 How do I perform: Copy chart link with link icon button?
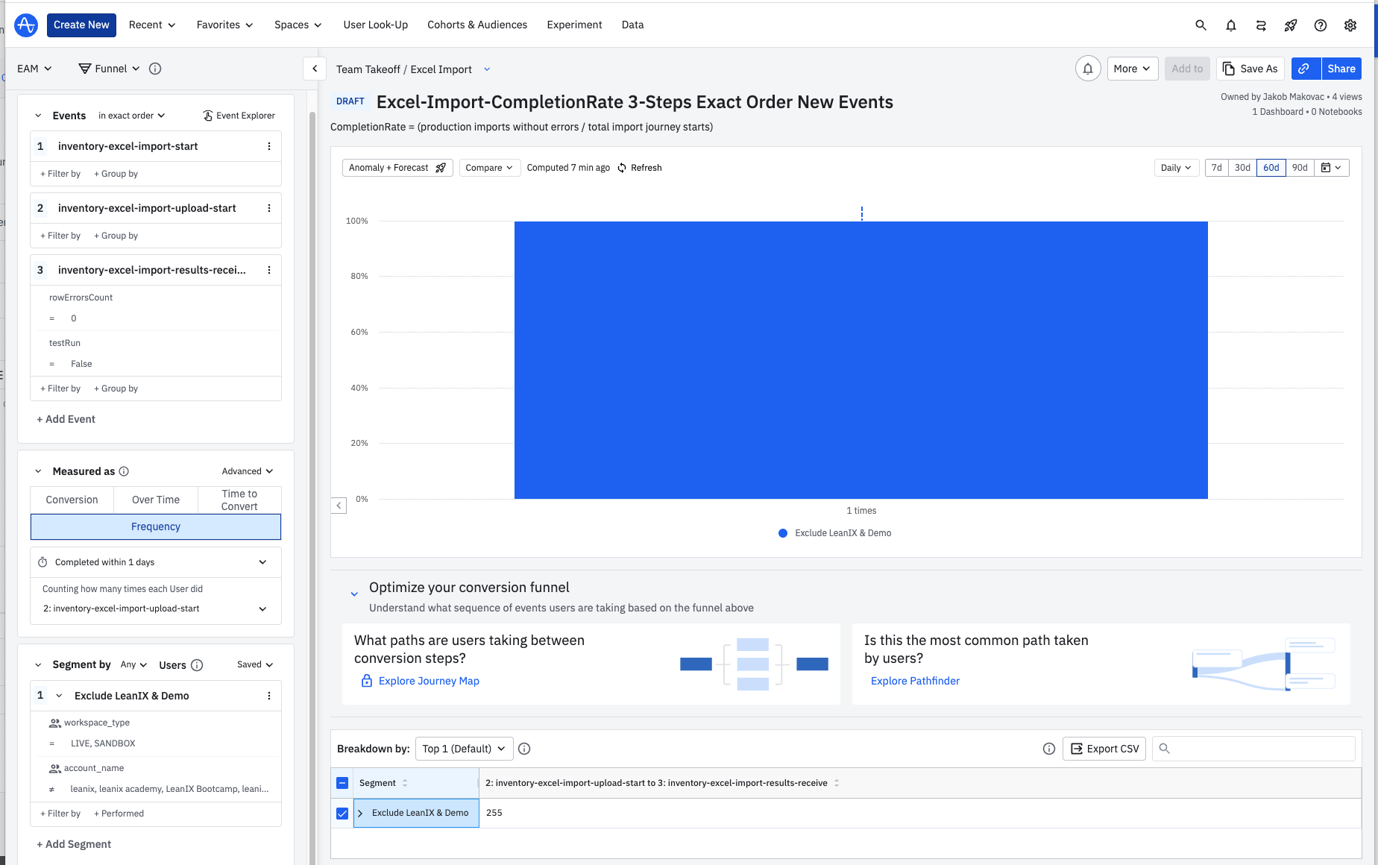coord(1306,69)
